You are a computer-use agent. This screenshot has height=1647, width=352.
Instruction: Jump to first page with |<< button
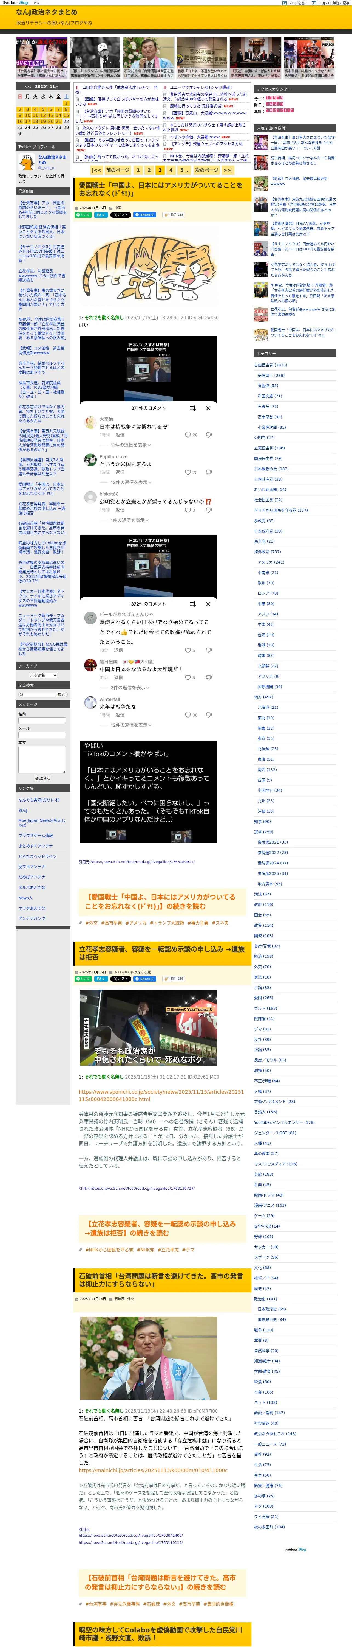(96, 170)
